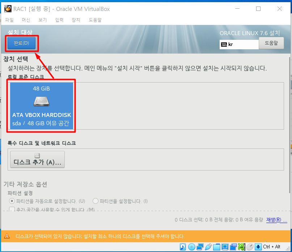Click the 완료(D) done button

(x=21, y=43)
